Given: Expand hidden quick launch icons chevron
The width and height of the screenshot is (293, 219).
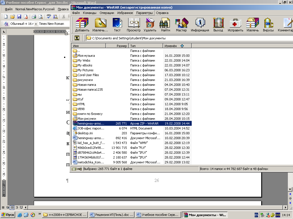Looking at the screenshot, I should coord(39,214).
